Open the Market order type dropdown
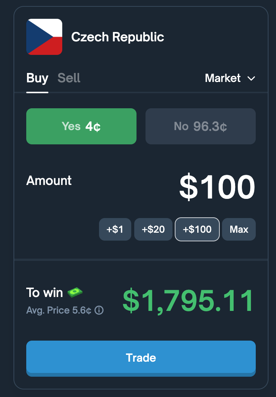This screenshot has width=276, height=397. pyautogui.click(x=223, y=78)
